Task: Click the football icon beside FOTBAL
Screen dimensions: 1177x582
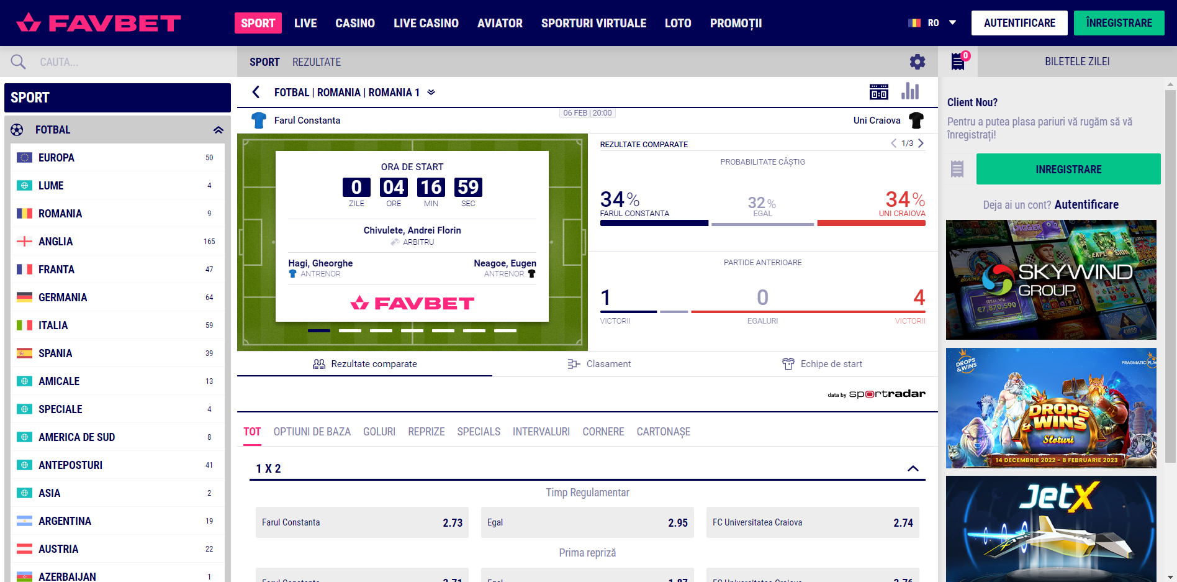Action: [x=17, y=130]
